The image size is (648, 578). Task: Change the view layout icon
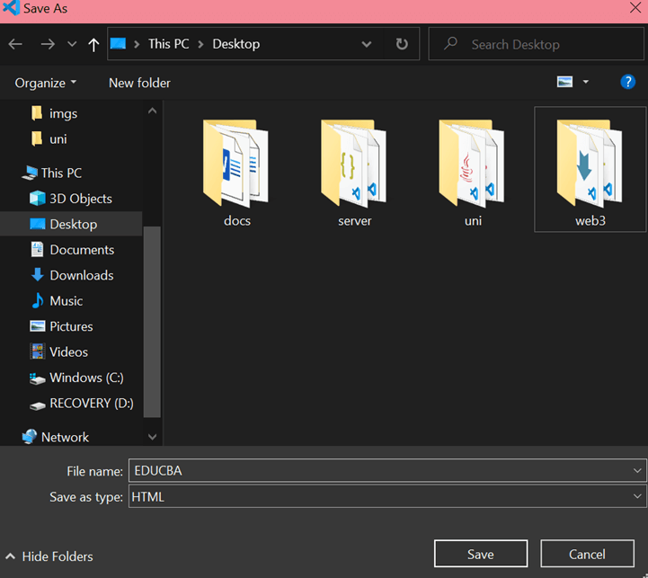tap(564, 82)
